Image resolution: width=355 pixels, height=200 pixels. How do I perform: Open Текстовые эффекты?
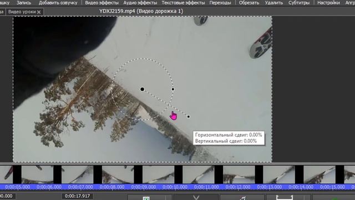(183, 3)
